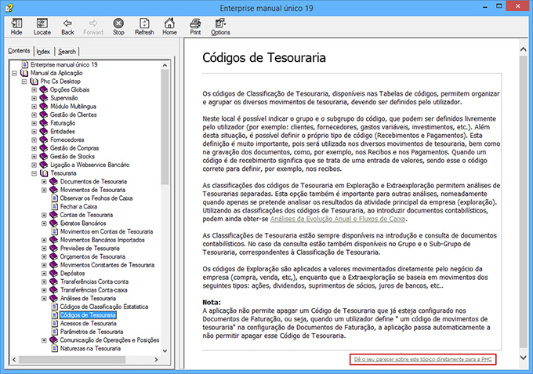The image size is (533, 374).
Task: Open Códigos de Classificação Estatística topic
Action: 104,307
